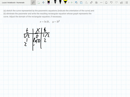Pick the first black pen

[x=55, y=2]
